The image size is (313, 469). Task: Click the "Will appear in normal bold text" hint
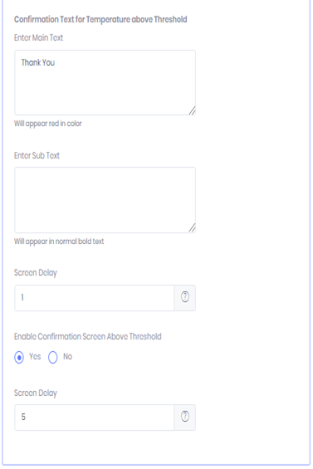click(x=59, y=242)
